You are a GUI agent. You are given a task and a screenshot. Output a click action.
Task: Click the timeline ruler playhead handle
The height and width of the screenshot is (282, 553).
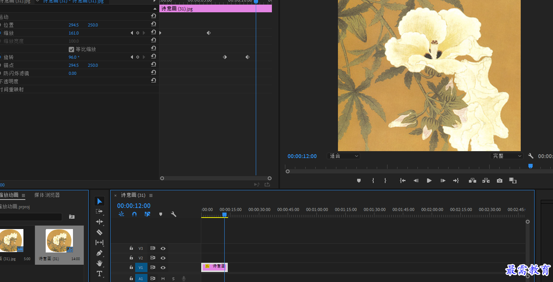(x=225, y=215)
